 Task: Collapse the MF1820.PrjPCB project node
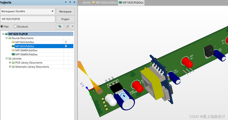click(3, 34)
